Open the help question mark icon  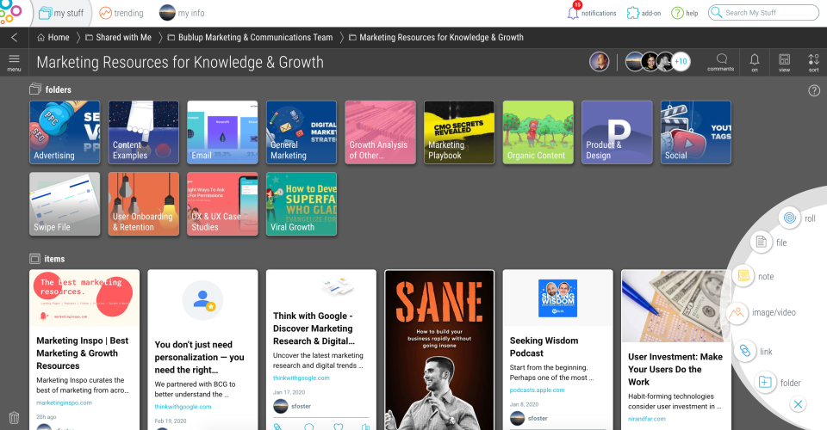678,13
